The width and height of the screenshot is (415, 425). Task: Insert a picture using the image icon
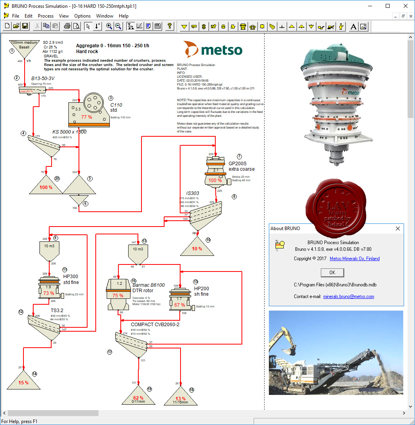coord(363,27)
